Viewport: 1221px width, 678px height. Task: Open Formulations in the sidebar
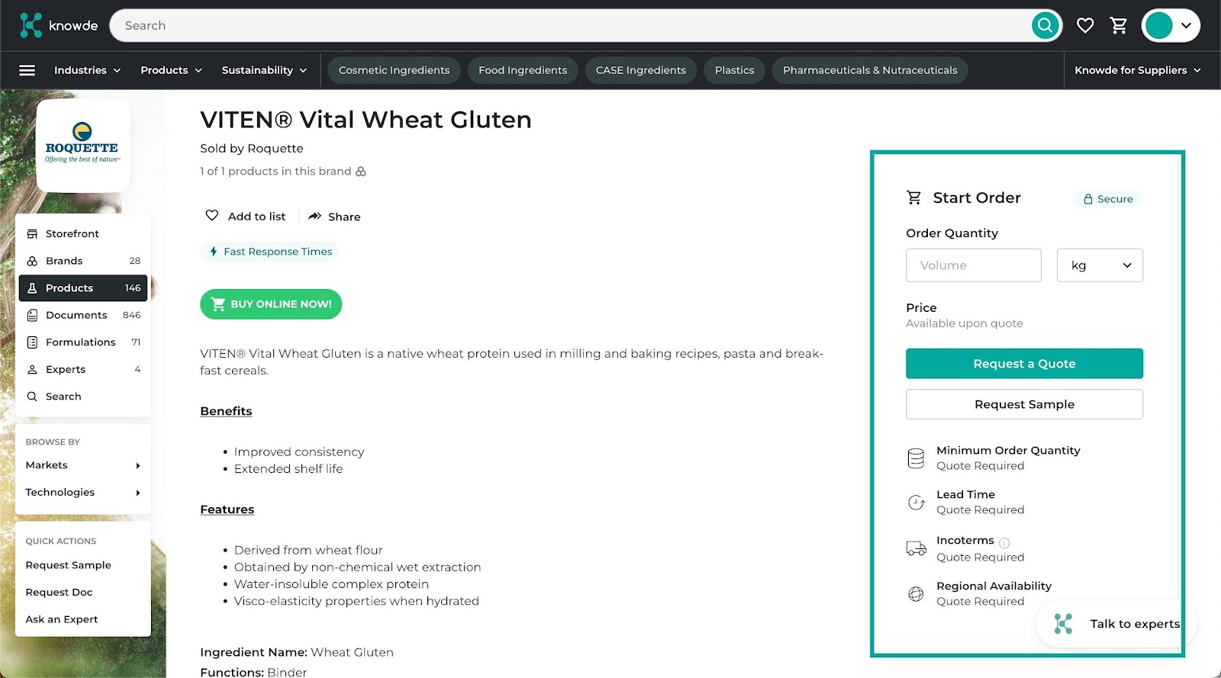83,342
